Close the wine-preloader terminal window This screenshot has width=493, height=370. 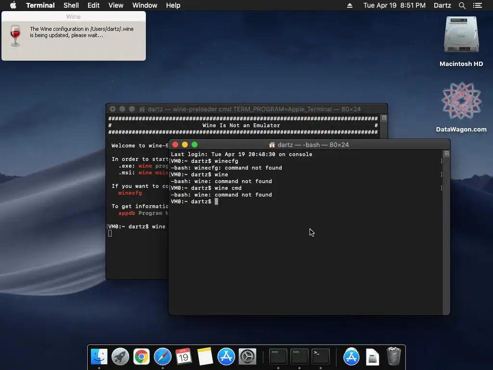click(113, 109)
